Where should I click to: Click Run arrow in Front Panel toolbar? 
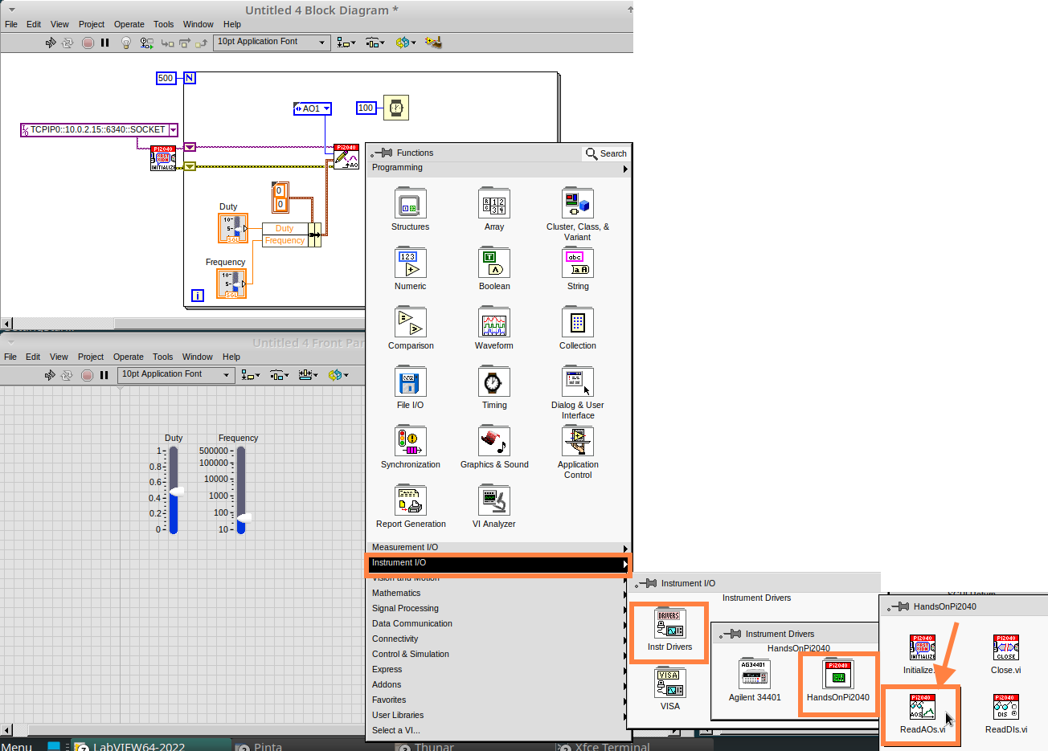[x=50, y=375]
